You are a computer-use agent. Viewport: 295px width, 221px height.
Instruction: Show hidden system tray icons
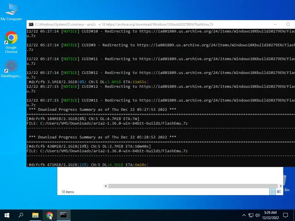(x=244, y=215)
